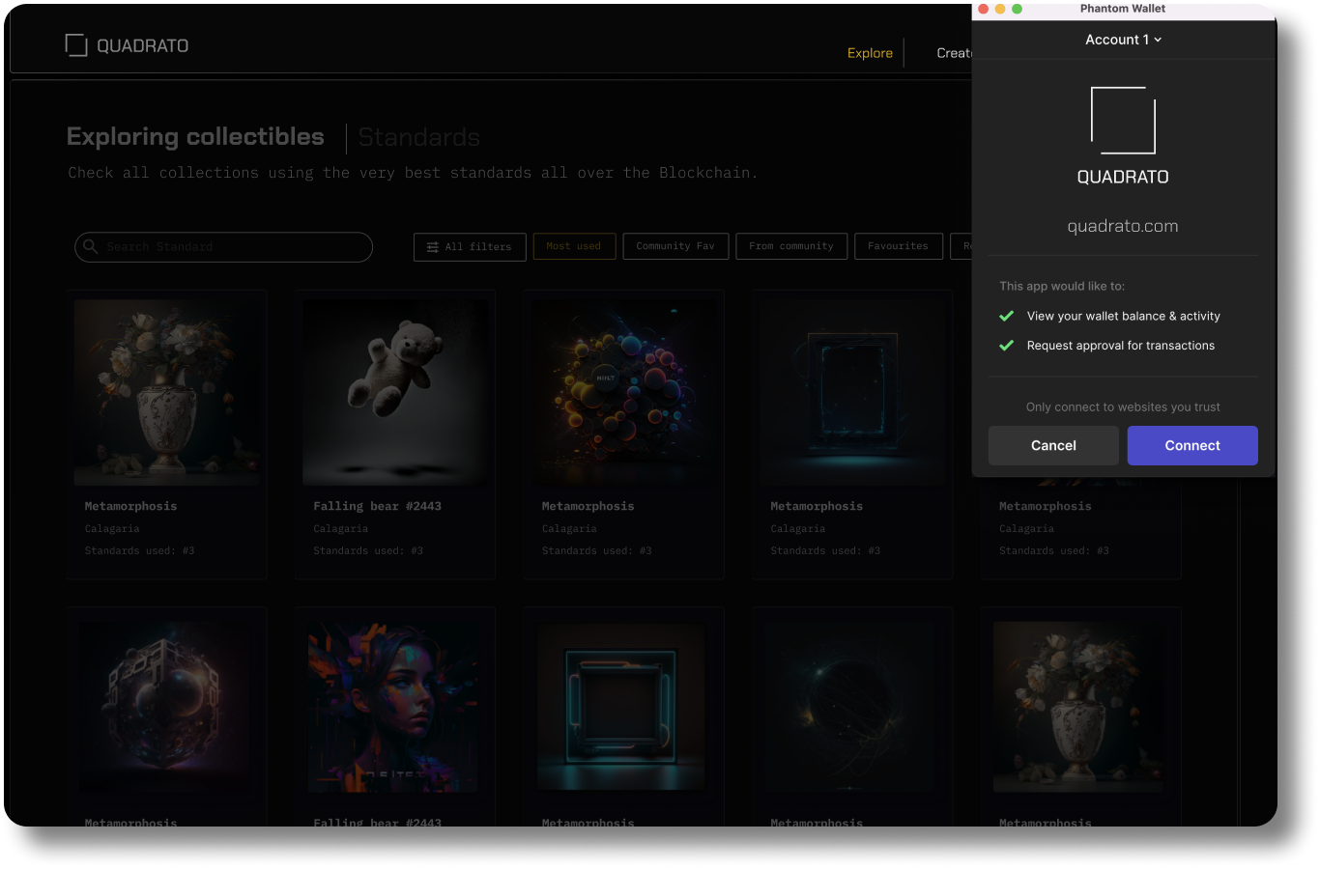Viewport: 1320px width, 869px height.
Task: Open the All filters button
Action: (470, 246)
